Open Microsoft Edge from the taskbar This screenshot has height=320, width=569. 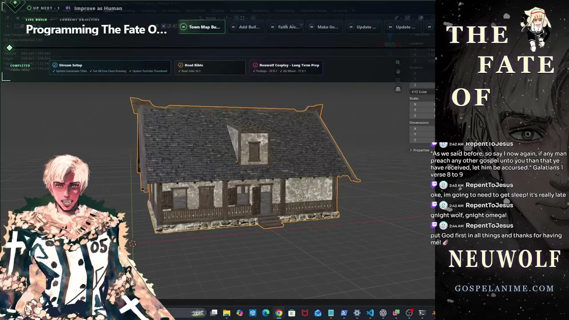(266, 313)
